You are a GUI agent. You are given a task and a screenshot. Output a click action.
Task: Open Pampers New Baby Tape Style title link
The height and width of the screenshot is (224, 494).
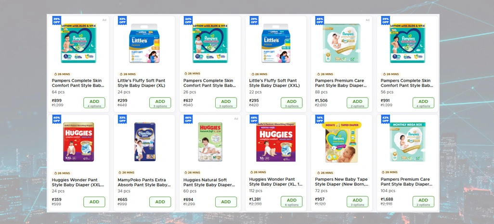point(341,182)
